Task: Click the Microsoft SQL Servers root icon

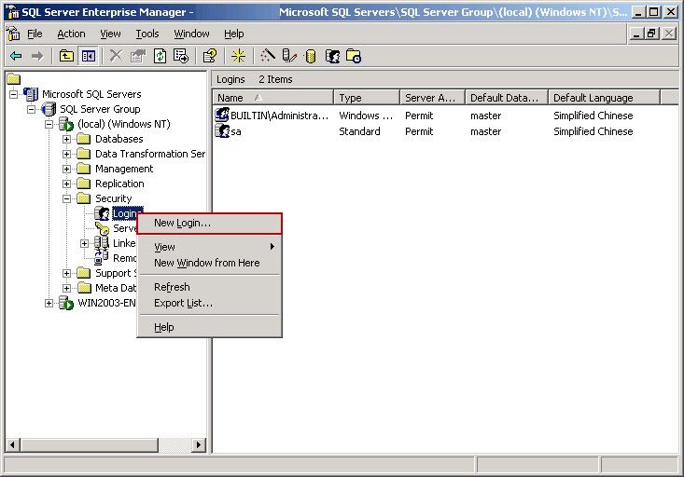Action: click(x=31, y=94)
